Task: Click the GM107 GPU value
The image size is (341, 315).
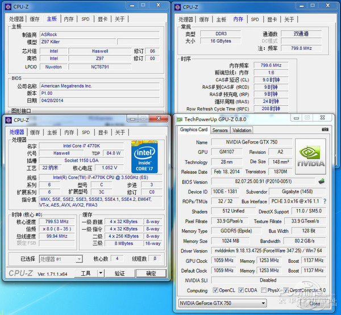Action: coord(227,152)
